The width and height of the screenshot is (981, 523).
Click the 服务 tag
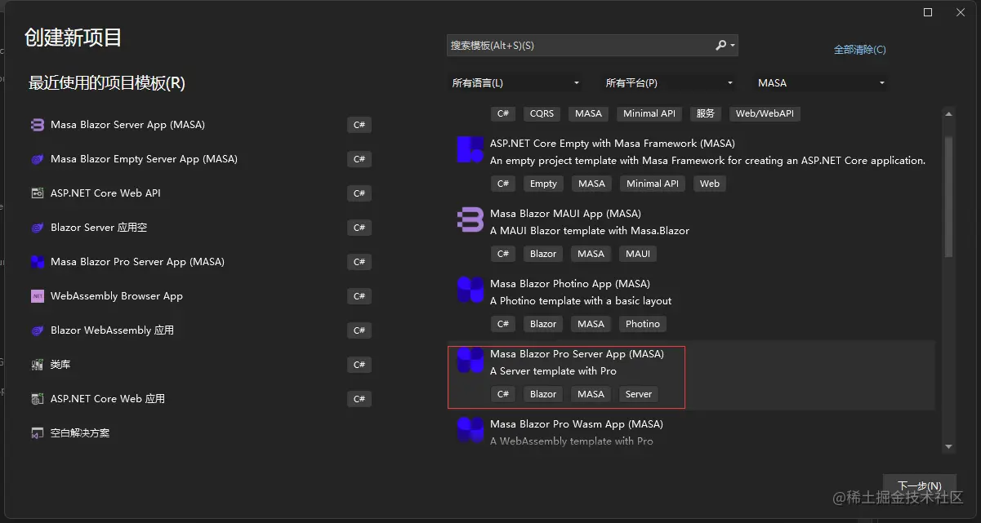pyautogui.click(x=706, y=113)
